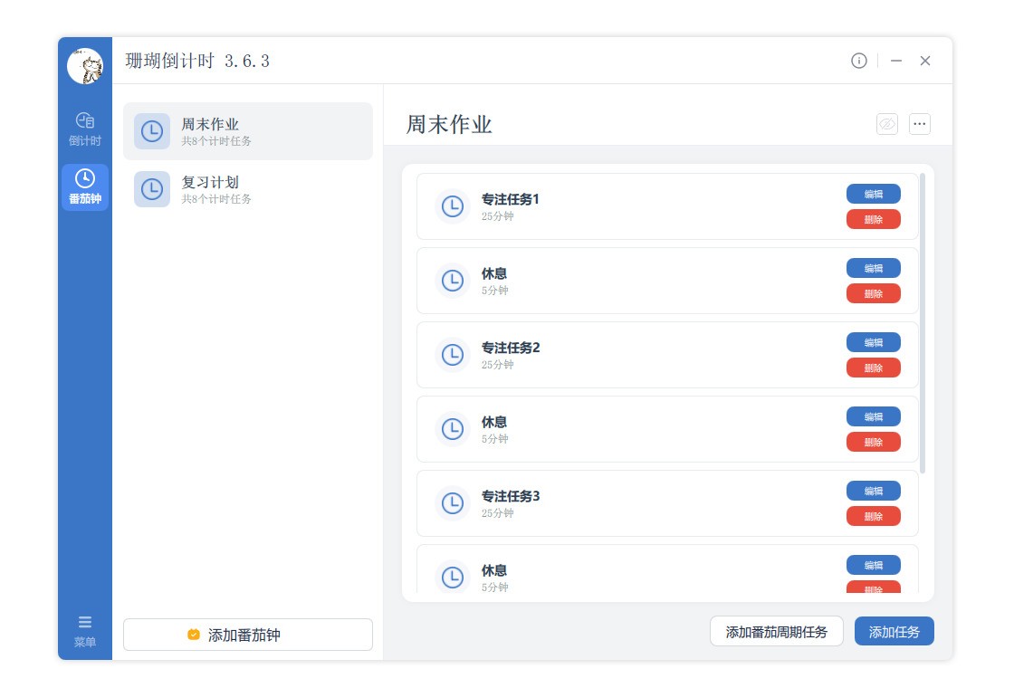Viewport: 1014px width, 688px height.
Task: Delete the 专注任务2 task
Action: click(x=873, y=368)
